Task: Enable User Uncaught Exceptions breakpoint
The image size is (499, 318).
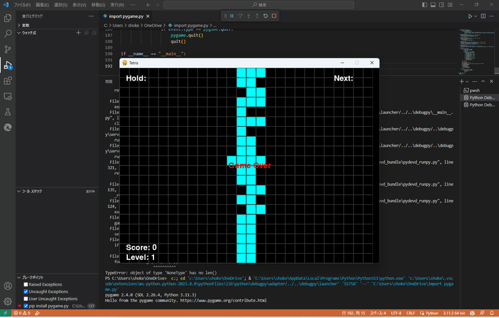Action: pyautogui.click(x=26, y=299)
